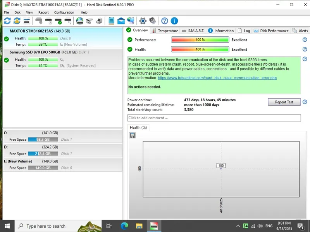
Task: Switch to the Disk Performance tab
Action: click(x=271, y=31)
